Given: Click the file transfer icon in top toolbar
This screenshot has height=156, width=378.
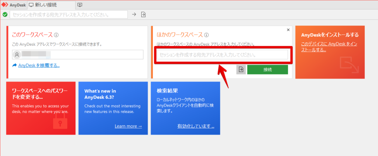Looking at the screenshot, I should point(143,14).
